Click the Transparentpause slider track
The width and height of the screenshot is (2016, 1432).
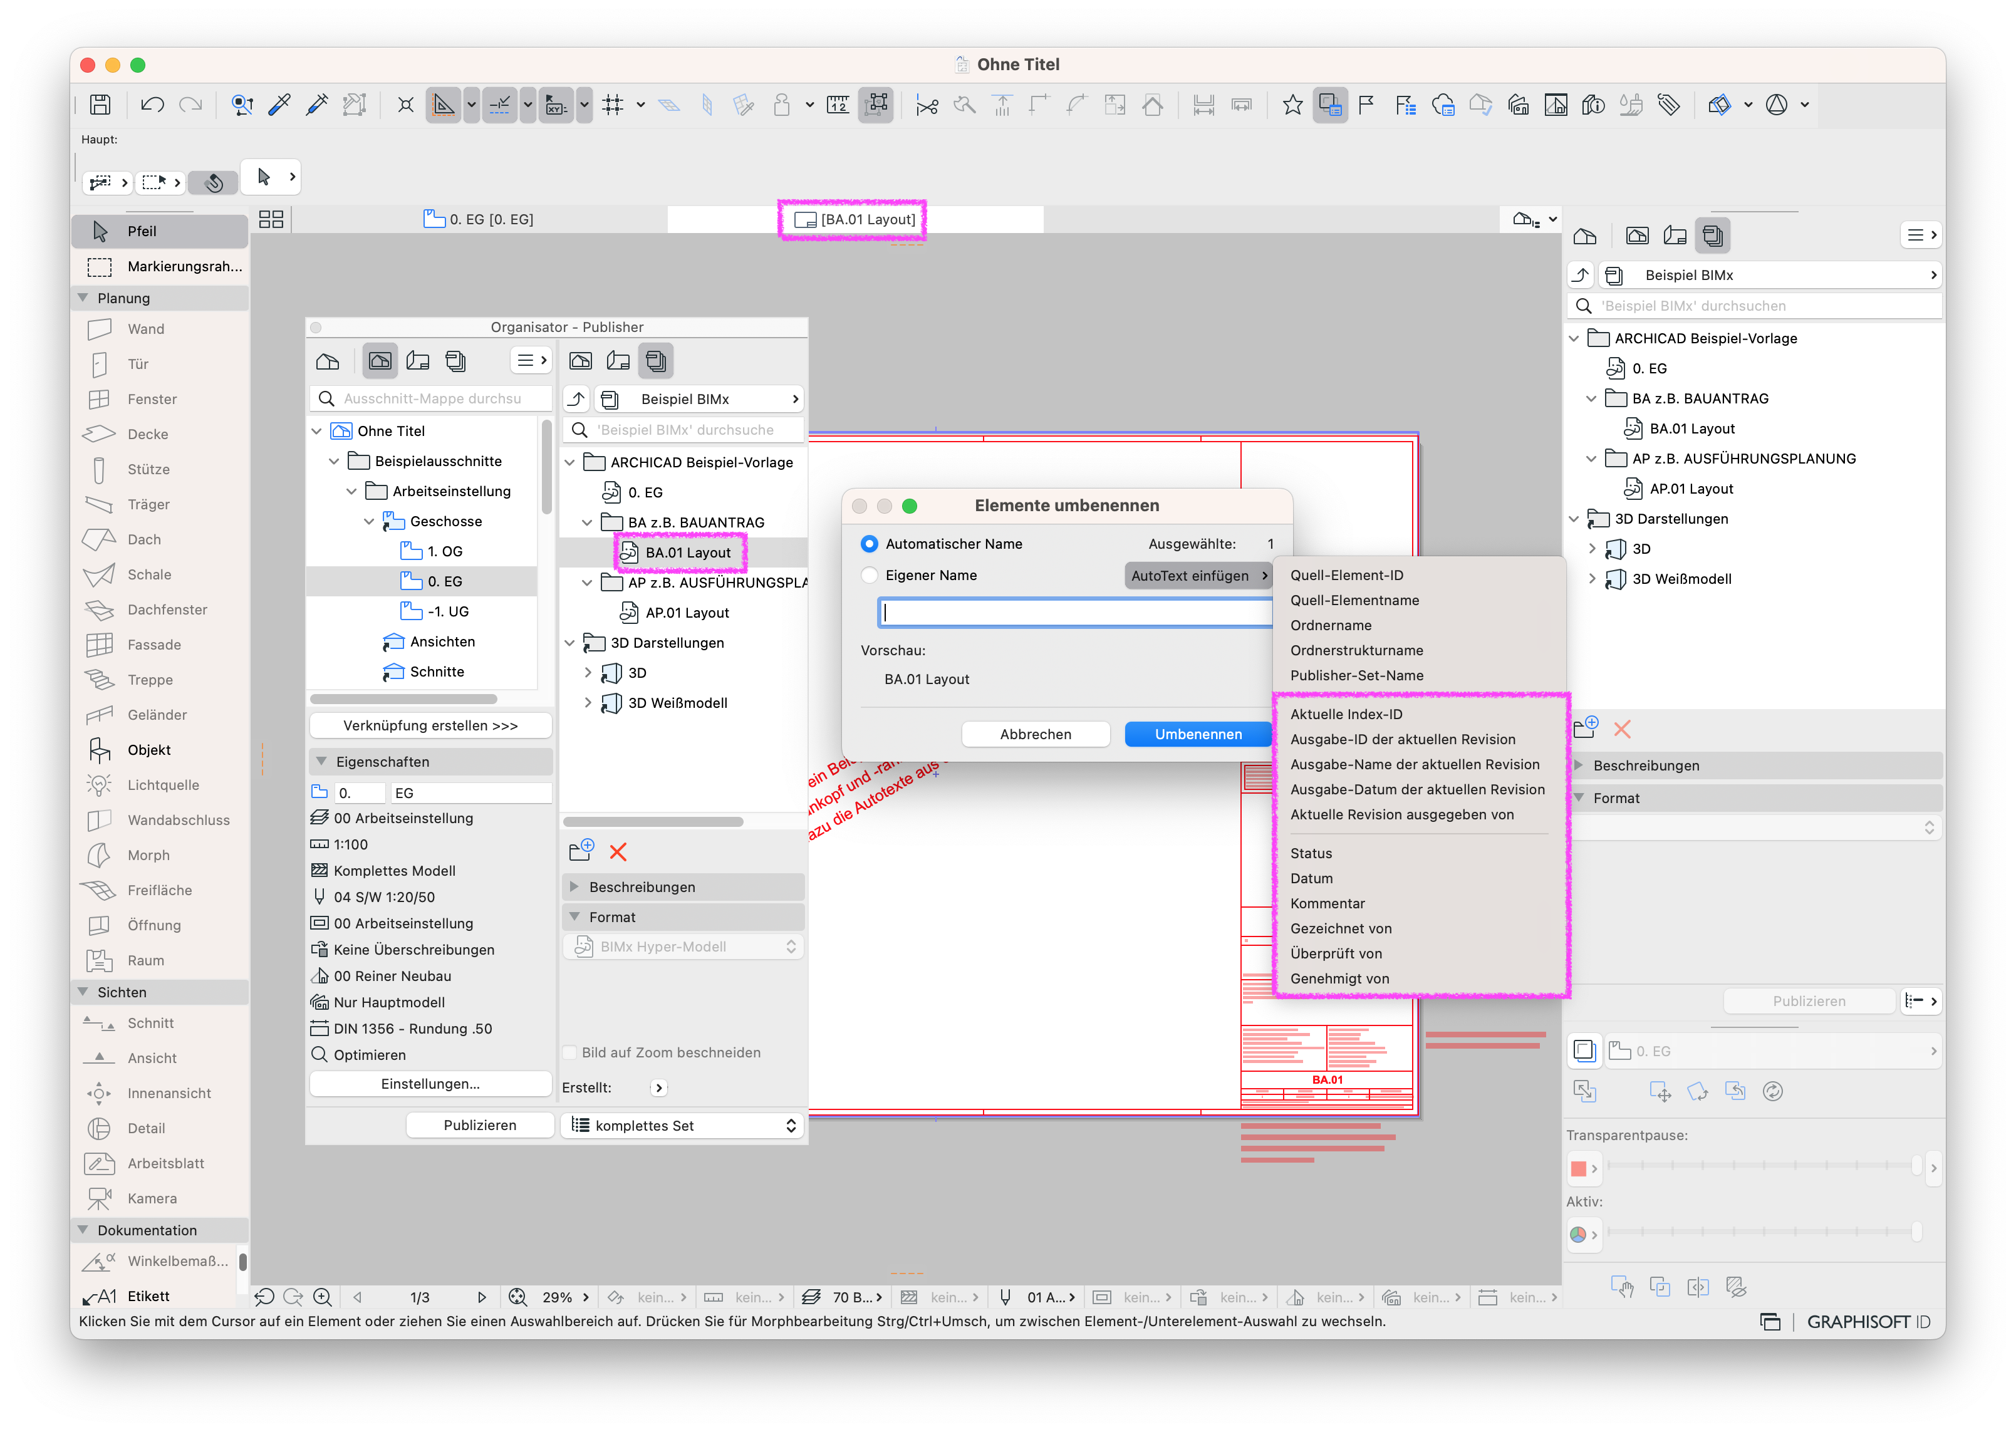click(1762, 1166)
